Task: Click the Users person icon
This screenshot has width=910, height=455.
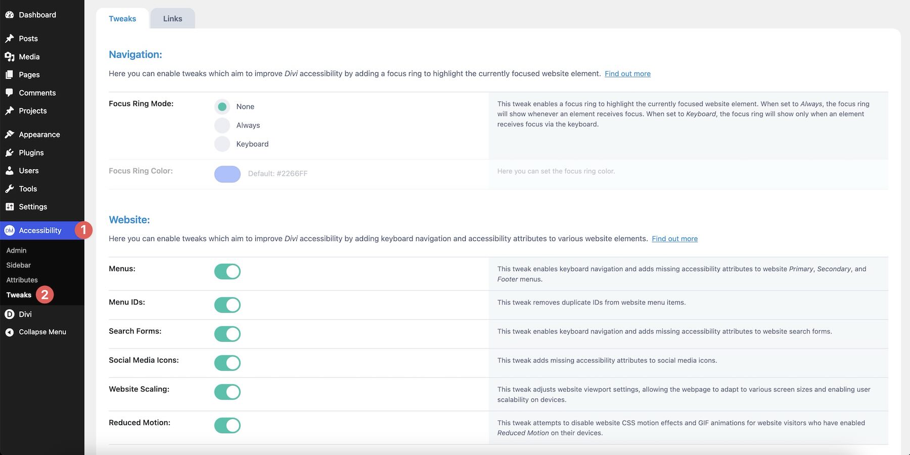Action: coord(10,171)
